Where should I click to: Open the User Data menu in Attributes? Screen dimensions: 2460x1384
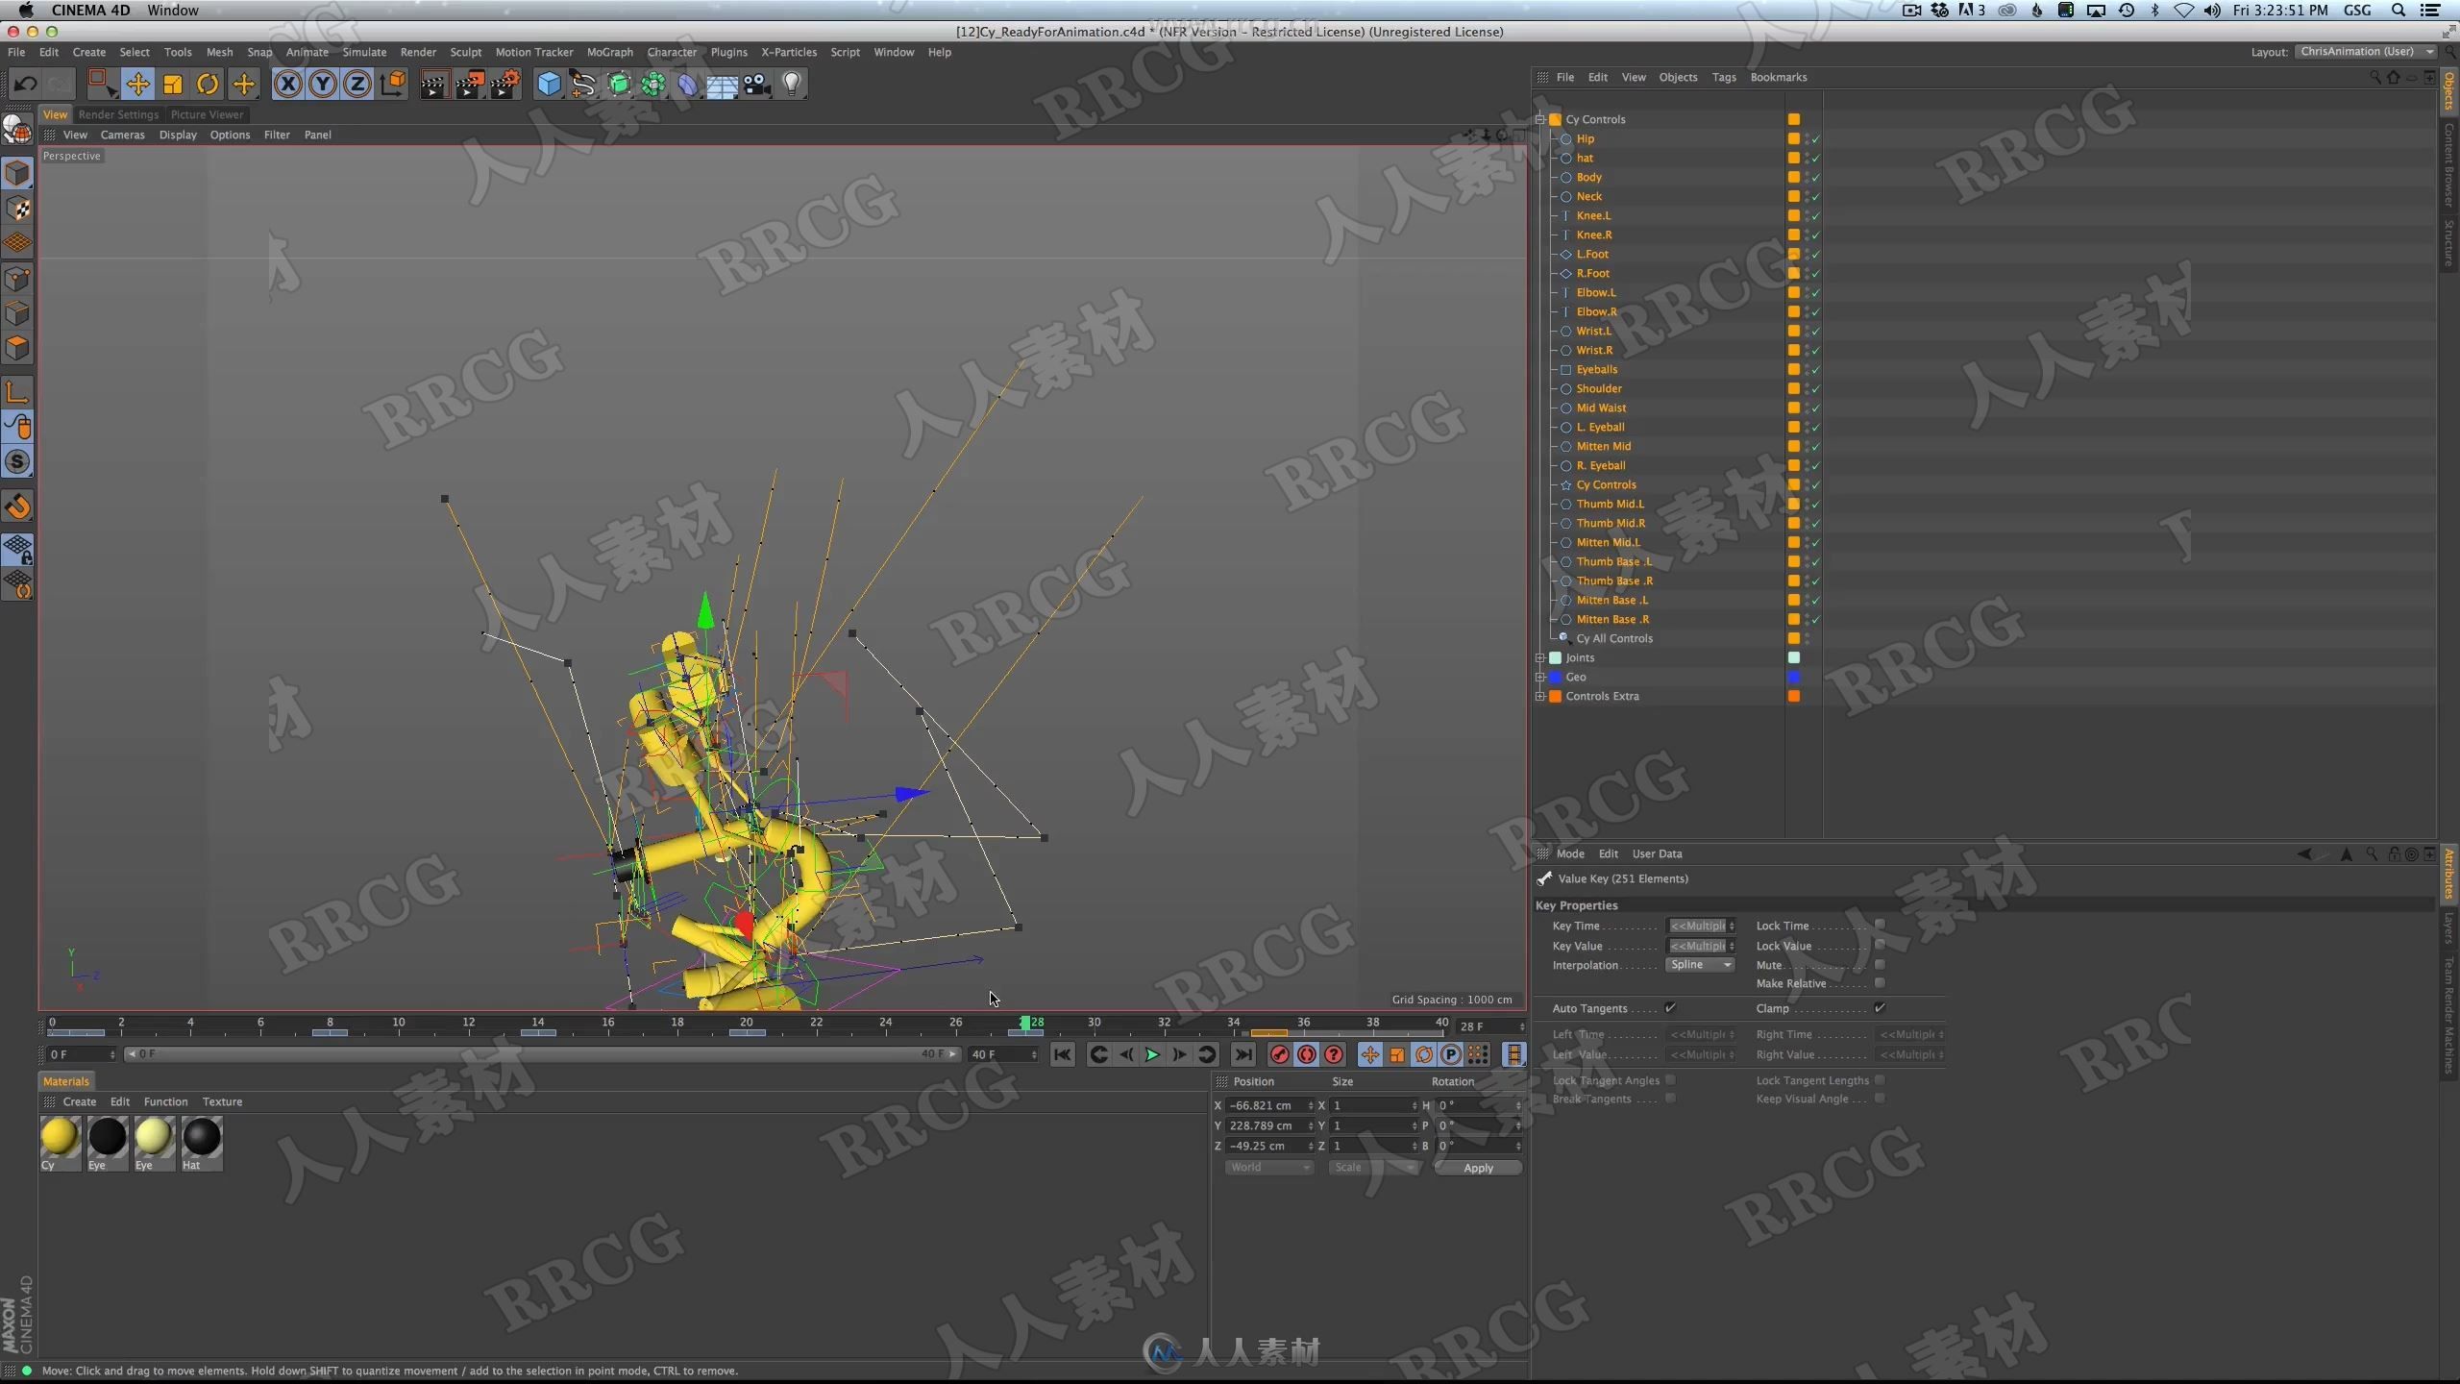click(1657, 853)
